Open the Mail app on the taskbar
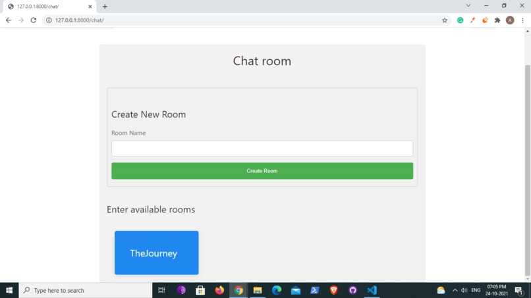This screenshot has height=298, width=531. pos(296,290)
